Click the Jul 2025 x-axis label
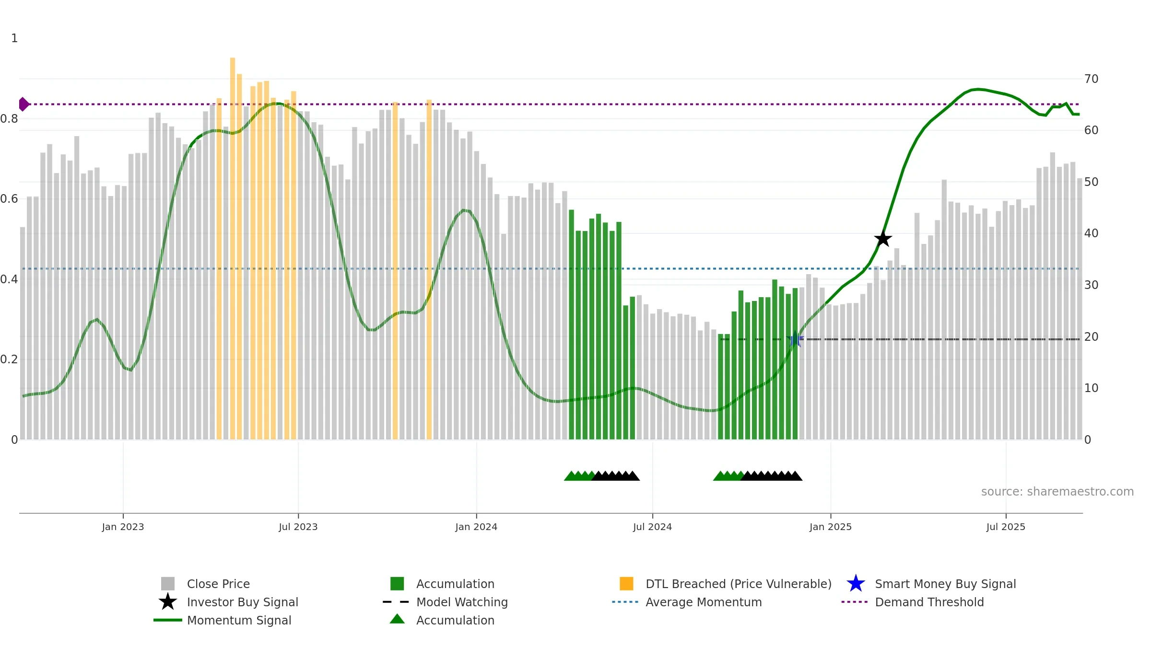 [x=1006, y=527]
